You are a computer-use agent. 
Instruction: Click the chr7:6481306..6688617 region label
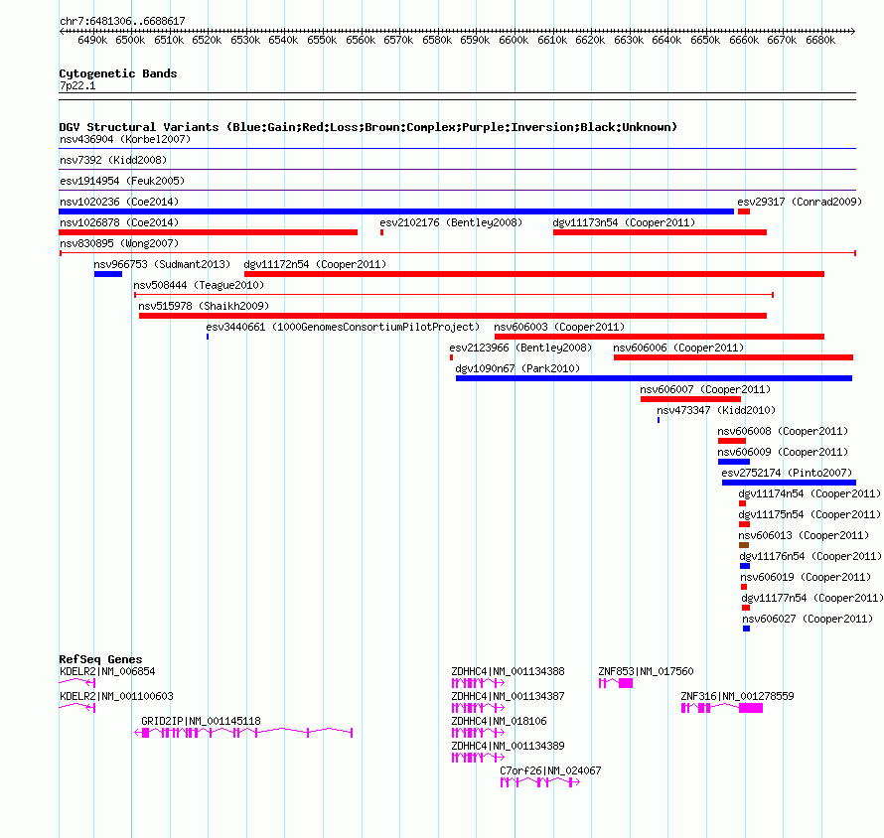point(122,21)
